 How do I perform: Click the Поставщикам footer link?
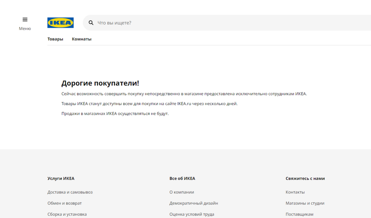point(299,214)
